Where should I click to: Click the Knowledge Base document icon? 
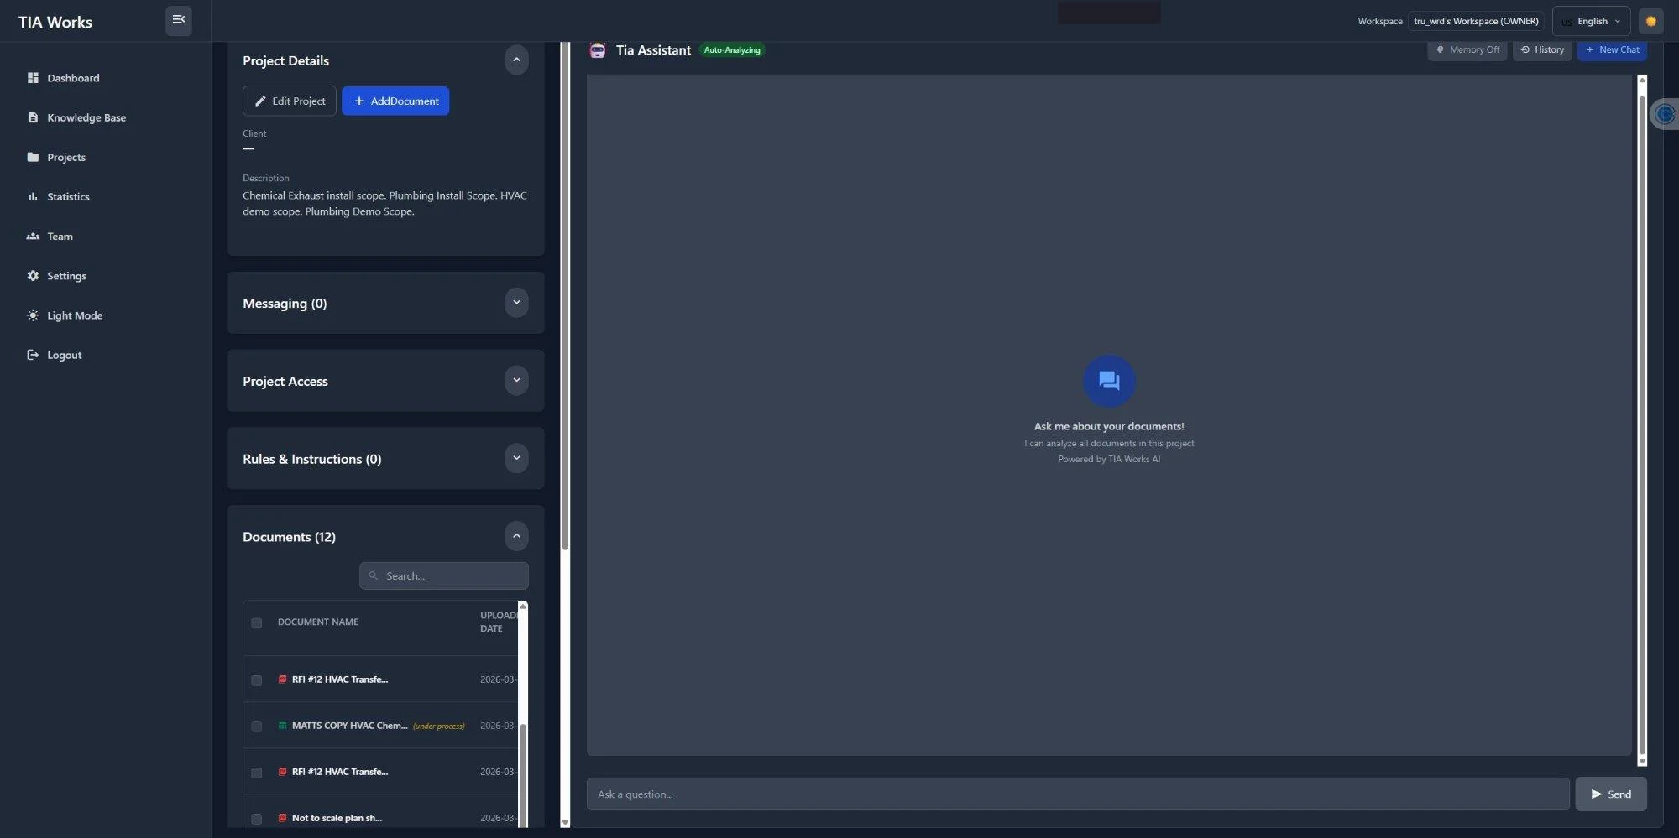[33, 117]
